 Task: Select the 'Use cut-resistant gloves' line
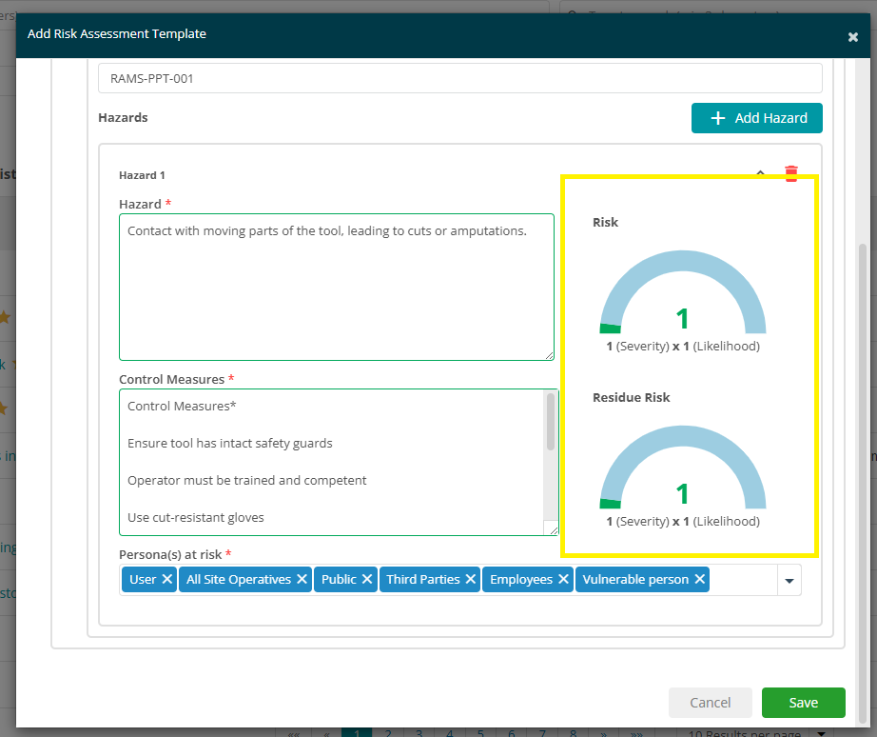click(x=196, y=517)
